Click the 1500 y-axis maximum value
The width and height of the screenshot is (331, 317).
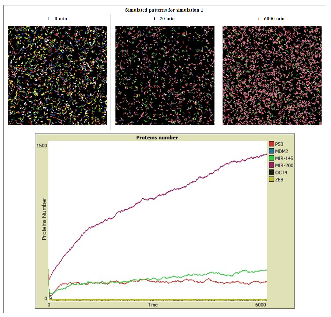pos(42,146)
